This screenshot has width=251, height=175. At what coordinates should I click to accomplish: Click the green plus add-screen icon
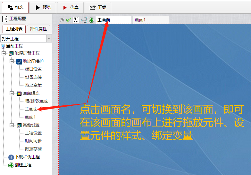click(x=91, y=20)
